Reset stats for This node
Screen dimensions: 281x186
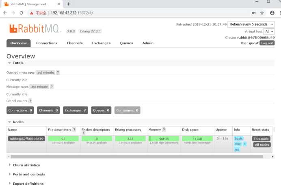pos(261,139)
